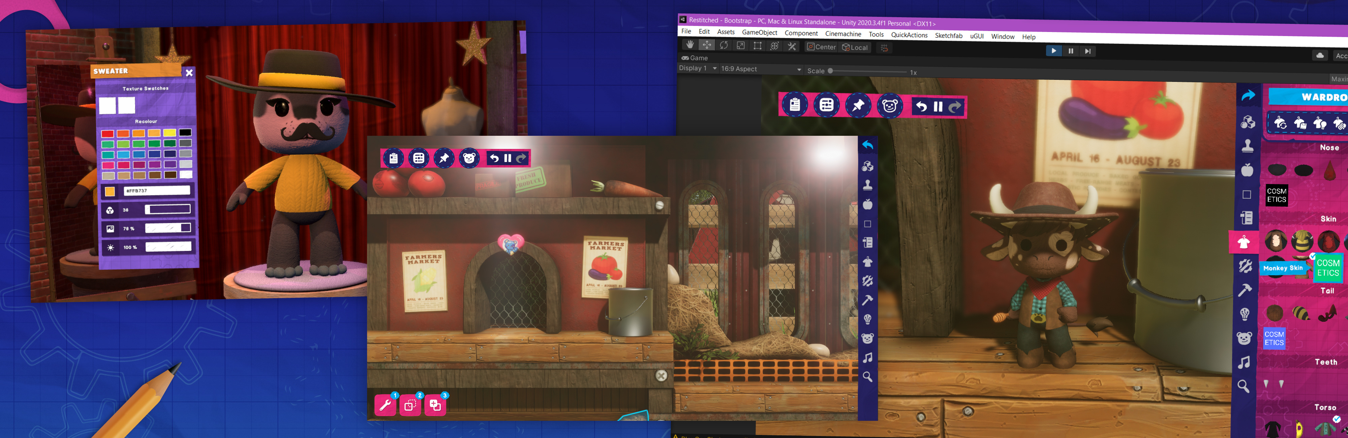Click the undo arrow in Unity Game view
This screenshot has height=438, width=1348.
tap(921, 107)
